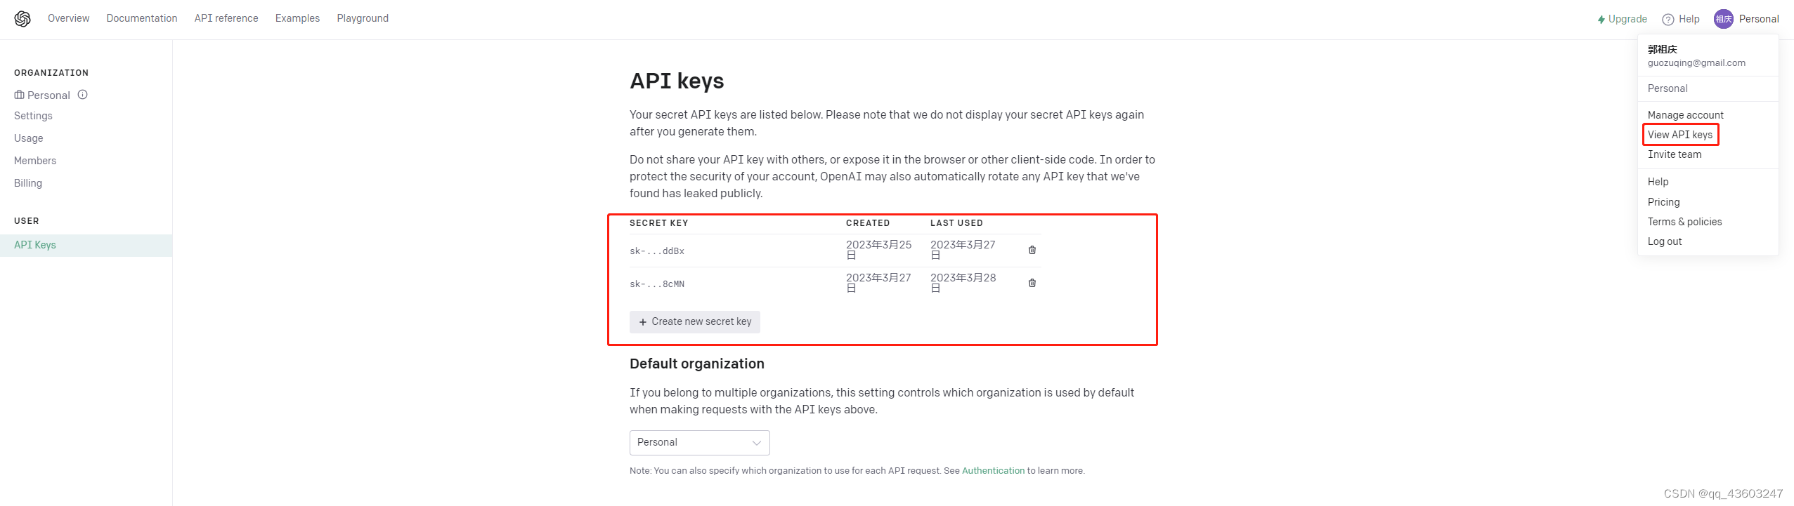
Task: Delete the sk-...ddBx secret key
Action: (1032, 250)
